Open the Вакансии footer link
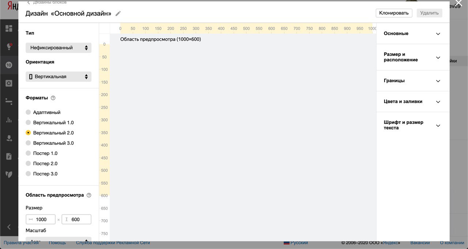 (x=420, y=243)
